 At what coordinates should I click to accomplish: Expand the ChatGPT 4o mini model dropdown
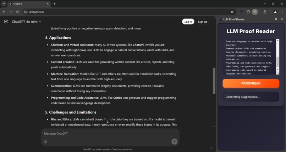pyautogui.click(x=27, y=22)
